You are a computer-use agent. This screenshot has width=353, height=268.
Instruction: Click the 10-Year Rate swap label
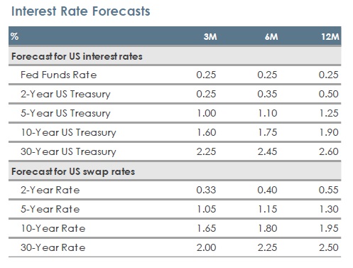click(53, 228)
